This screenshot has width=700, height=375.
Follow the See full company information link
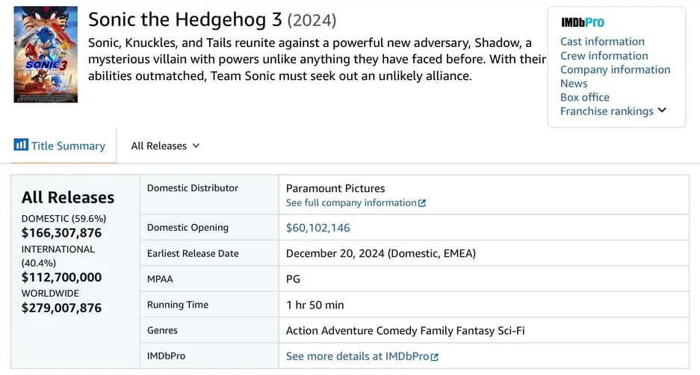coord(351,203)
